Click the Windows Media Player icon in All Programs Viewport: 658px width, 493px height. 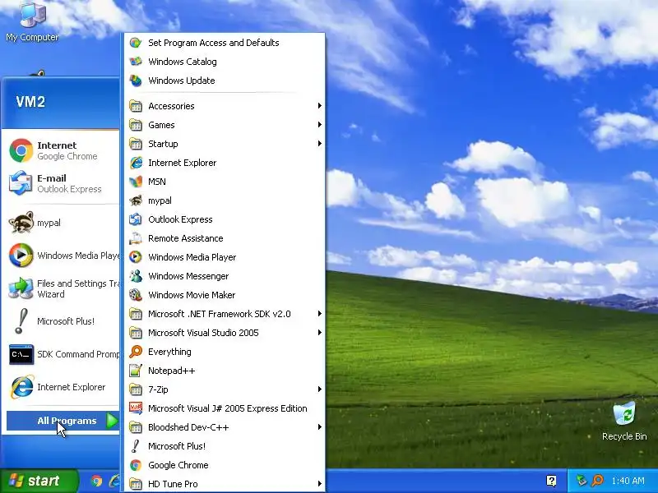point(136,257)
